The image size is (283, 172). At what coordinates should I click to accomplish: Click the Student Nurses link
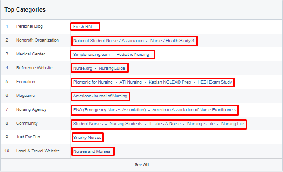88,124
